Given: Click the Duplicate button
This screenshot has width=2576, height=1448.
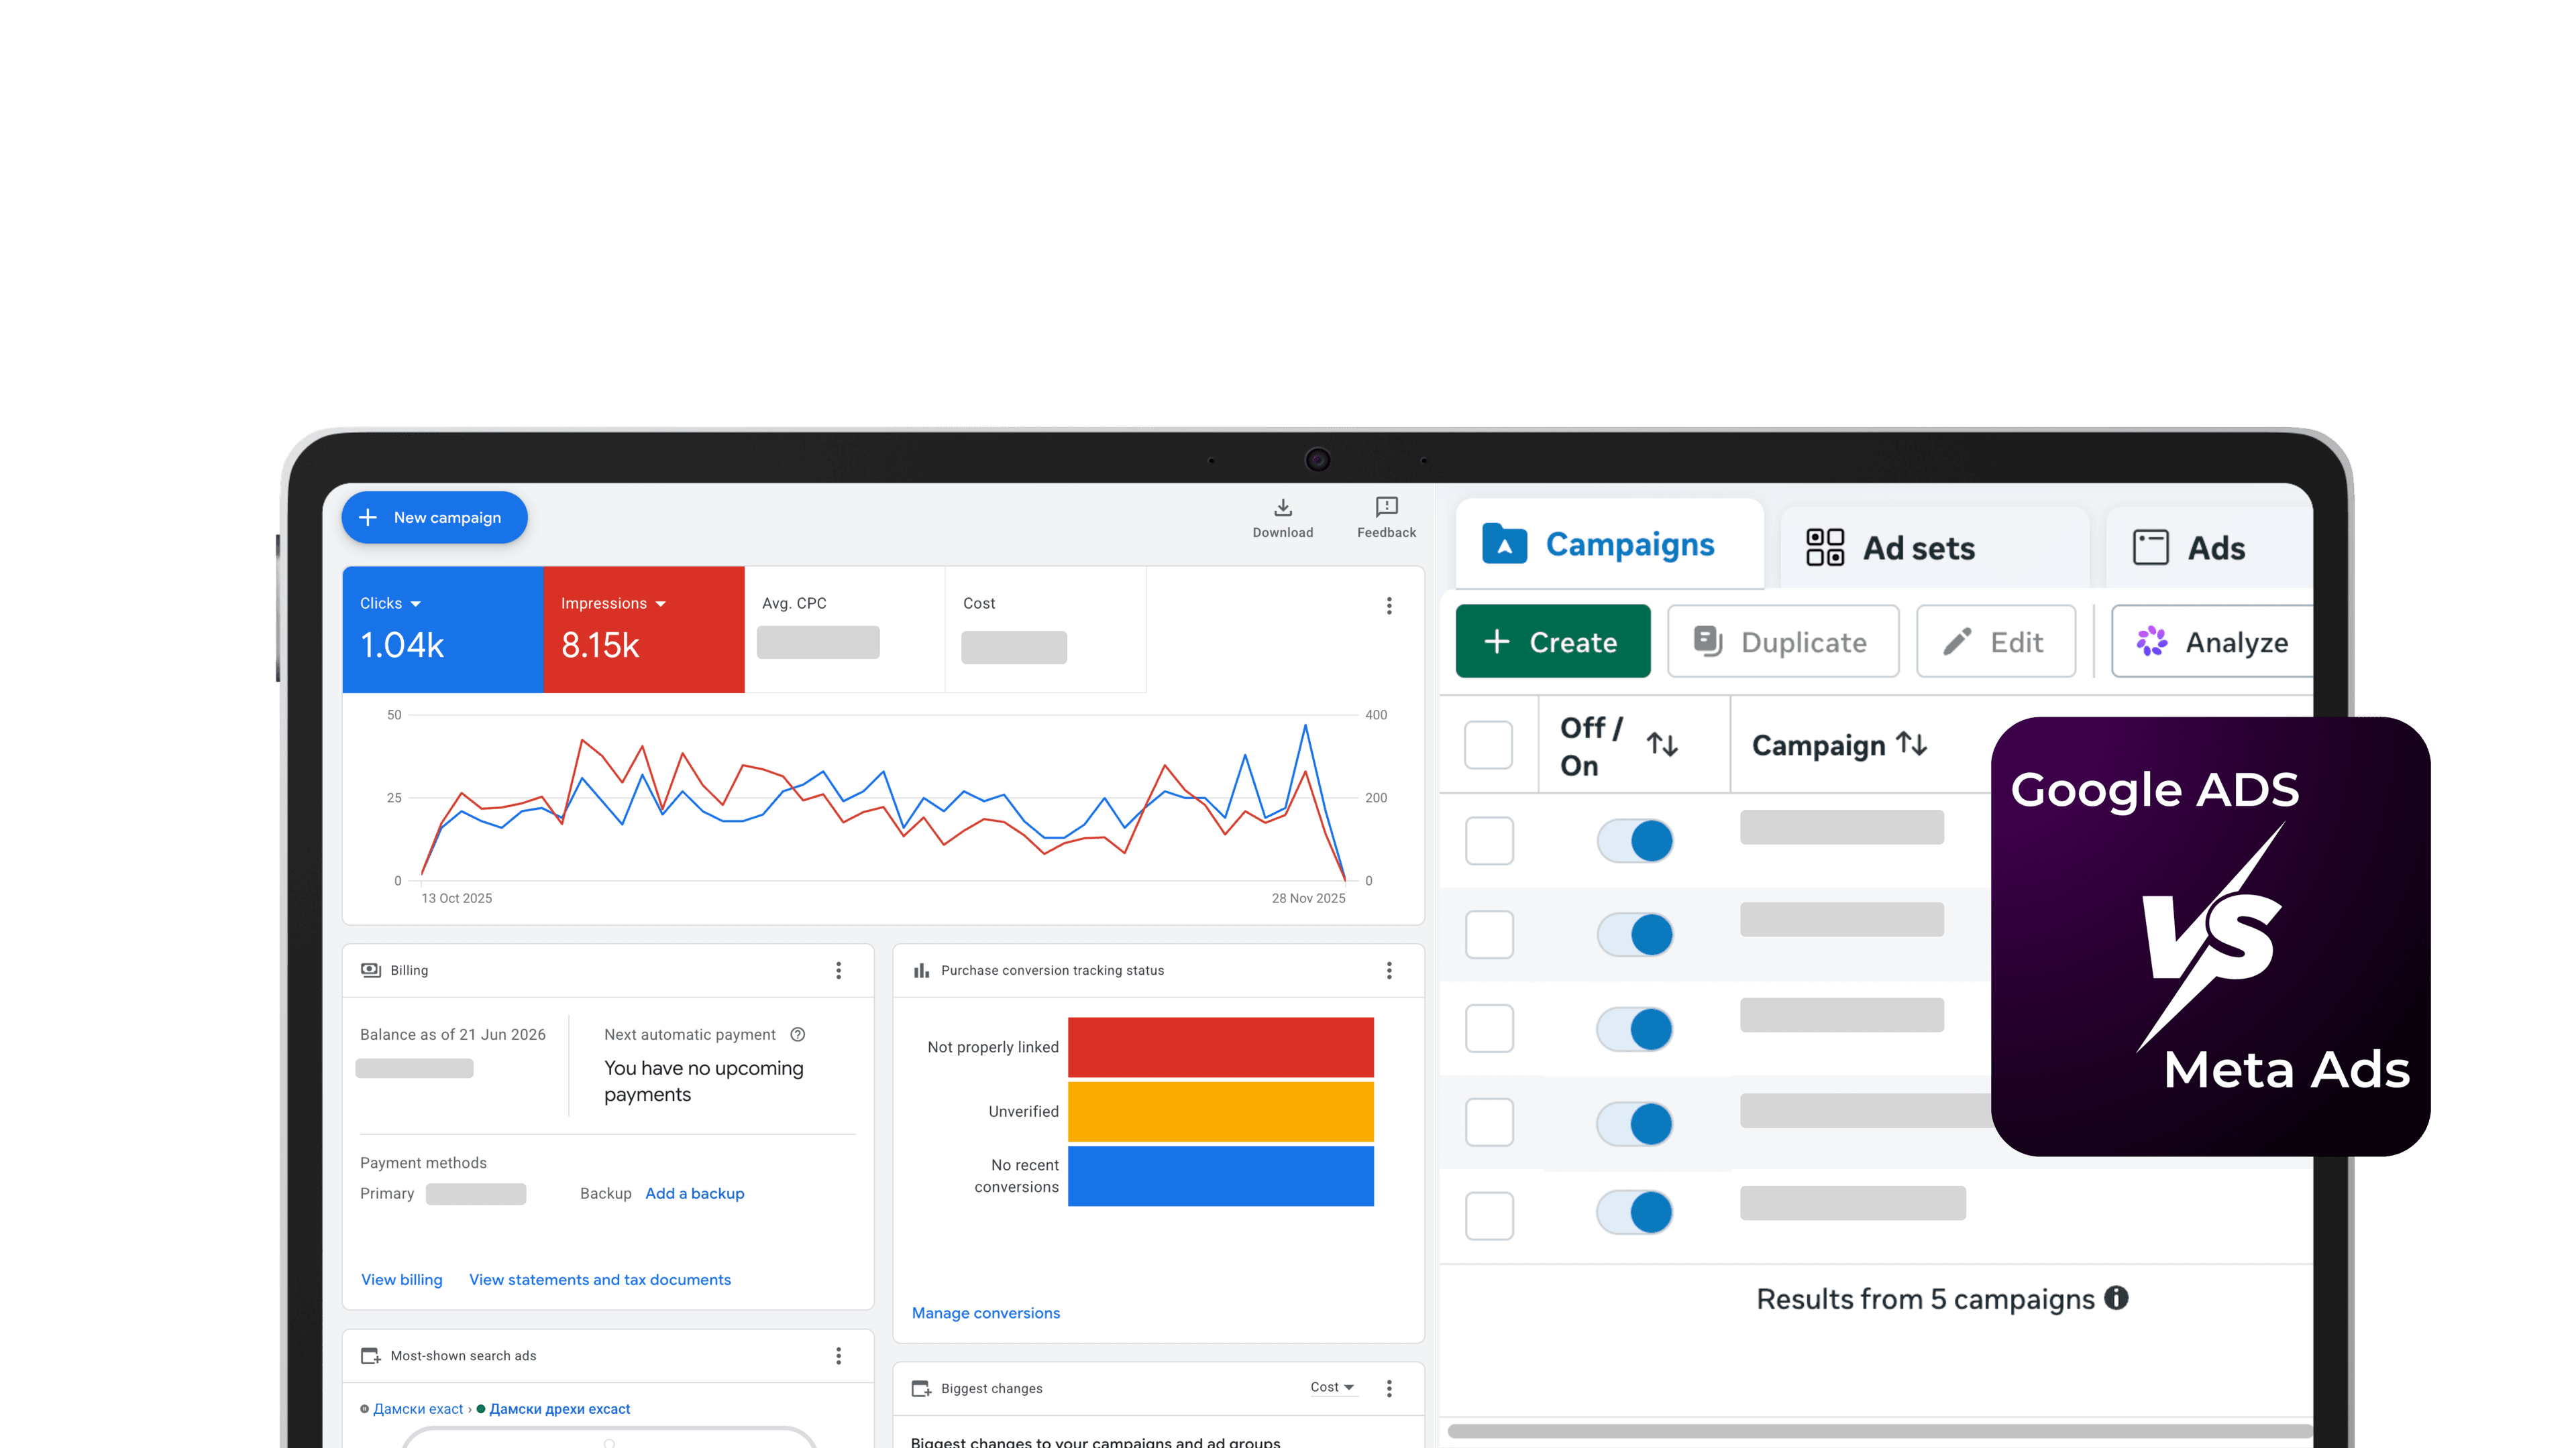Looking at the screenshot, I should click(x=1783, y=642).
